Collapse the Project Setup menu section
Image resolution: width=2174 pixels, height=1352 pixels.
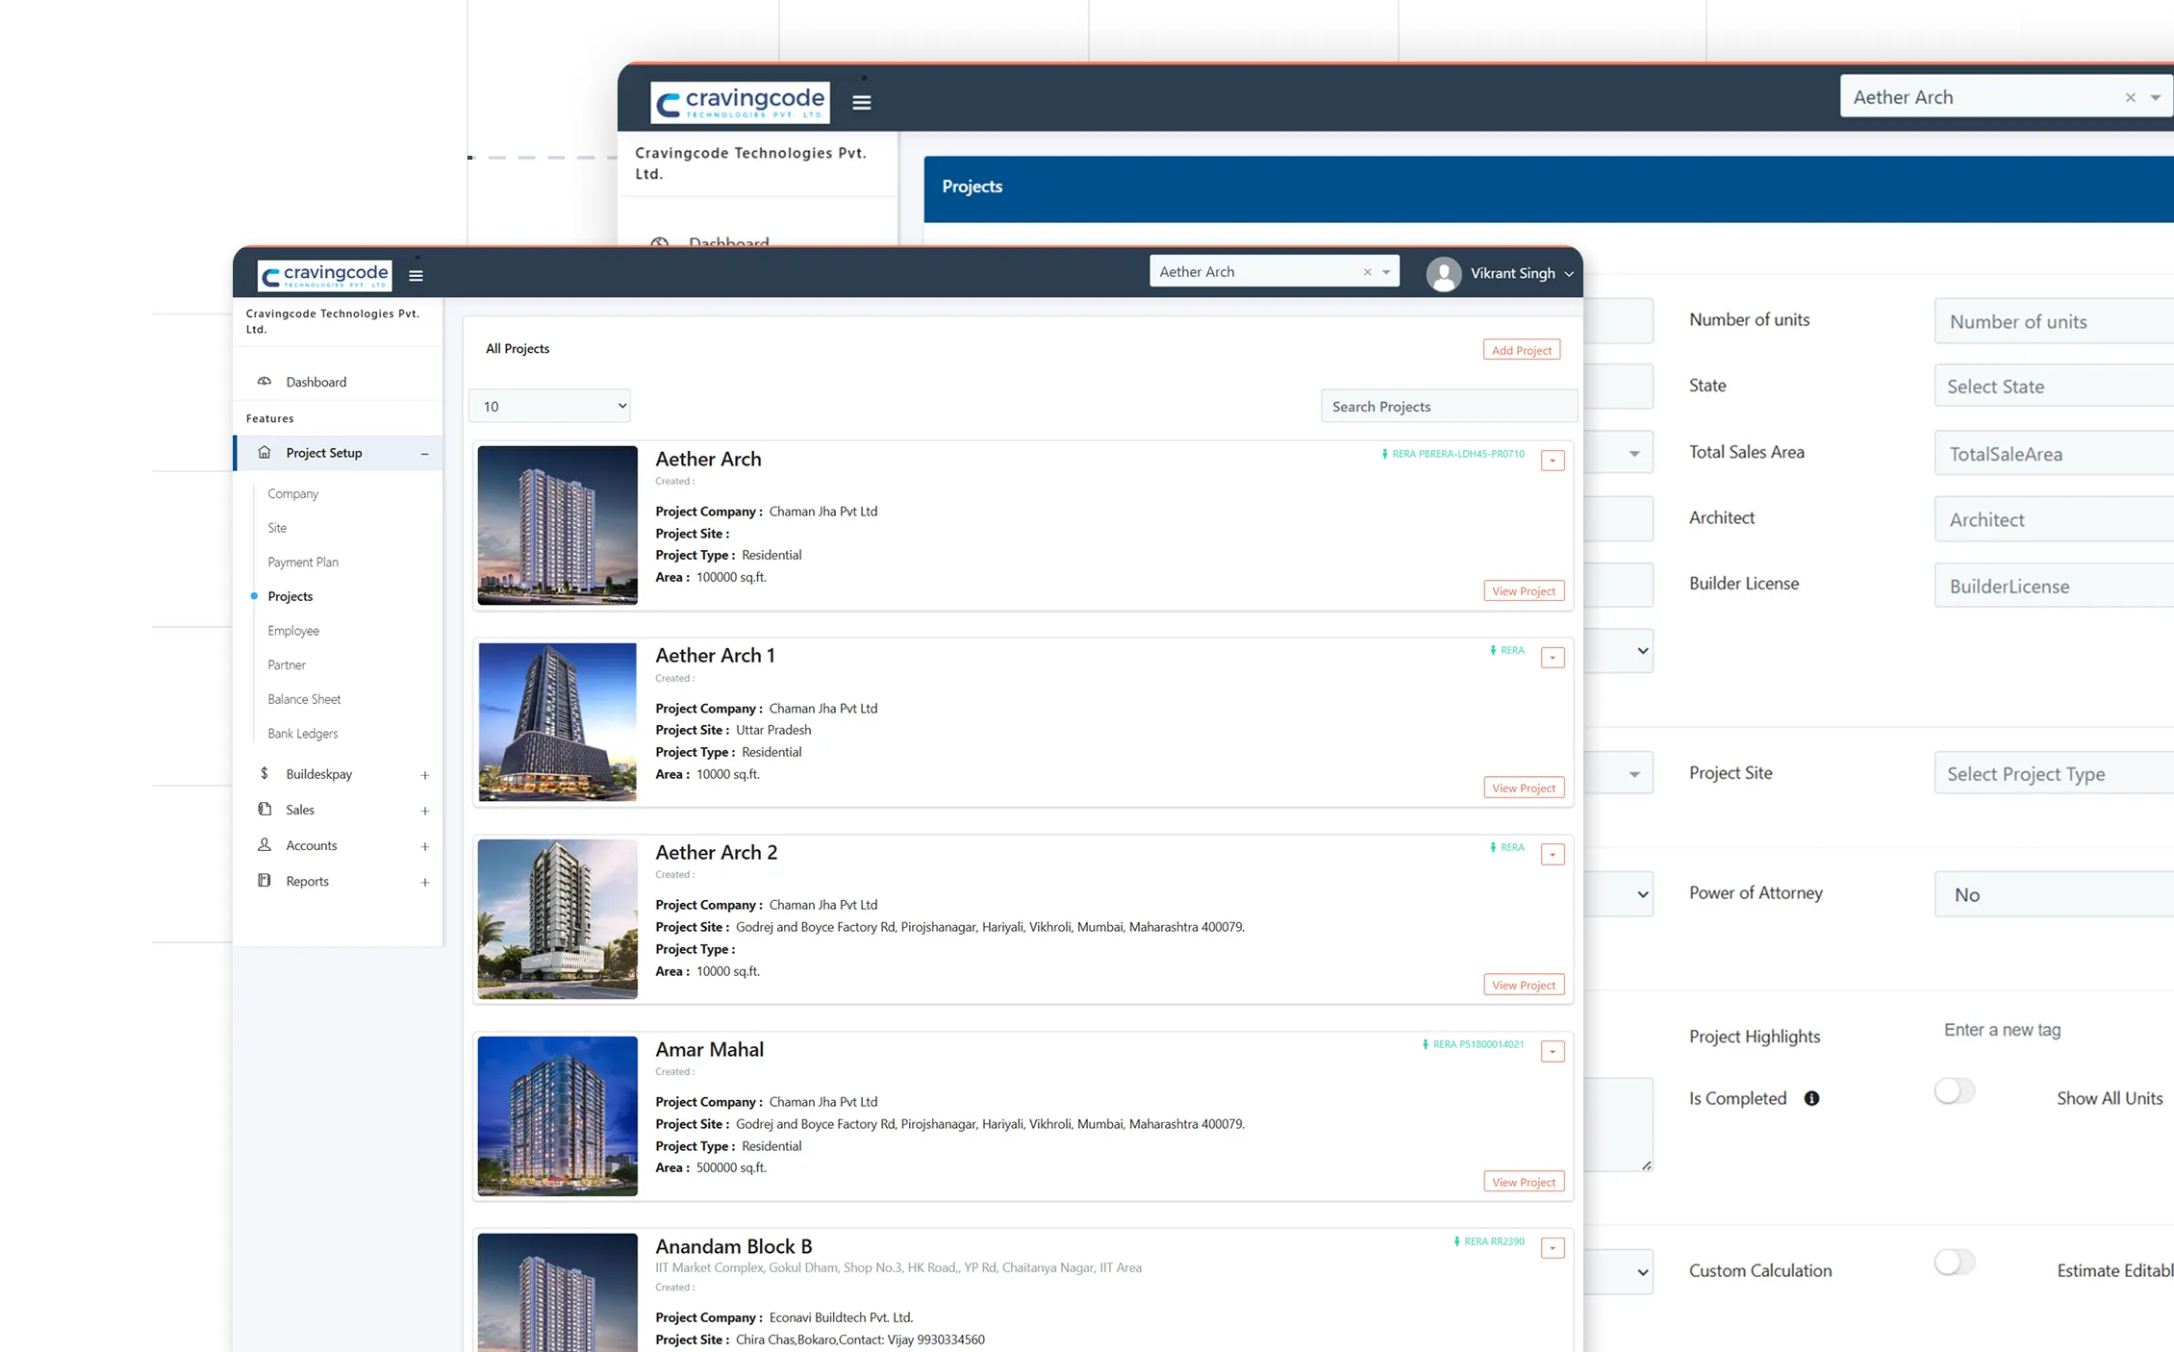(x=424, y=454)
